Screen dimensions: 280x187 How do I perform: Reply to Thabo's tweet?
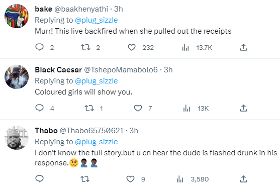(x=40, y=179)
